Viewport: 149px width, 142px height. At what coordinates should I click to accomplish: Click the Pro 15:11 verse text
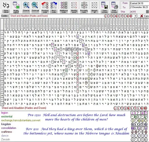(76, 117)
